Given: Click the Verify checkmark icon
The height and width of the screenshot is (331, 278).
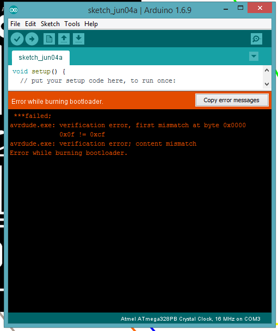Looking at the screenshot, I should [x=17, y=39].
